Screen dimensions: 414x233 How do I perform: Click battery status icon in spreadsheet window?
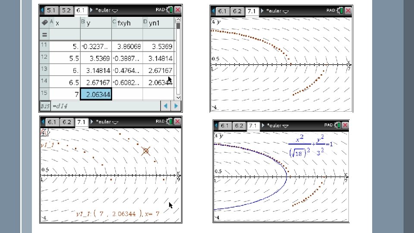tap(169, 10)
